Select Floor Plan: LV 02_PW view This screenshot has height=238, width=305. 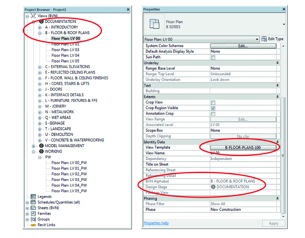pyautogui.click(x=69, y=174)
